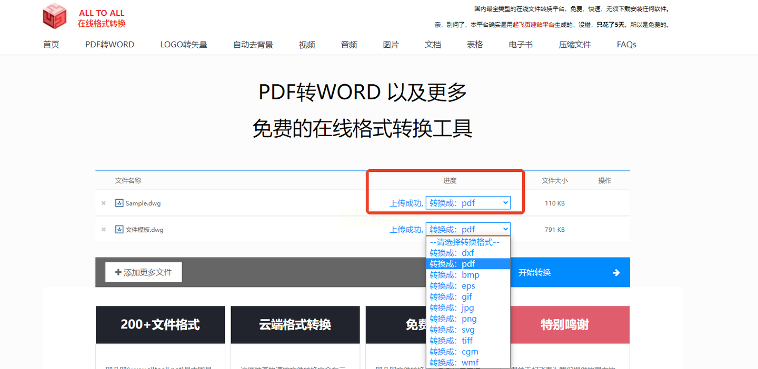Open the 音频 navigation item
Image resolution: width=758 pixels, height=369 pixels.
click(x=349, y=45)
